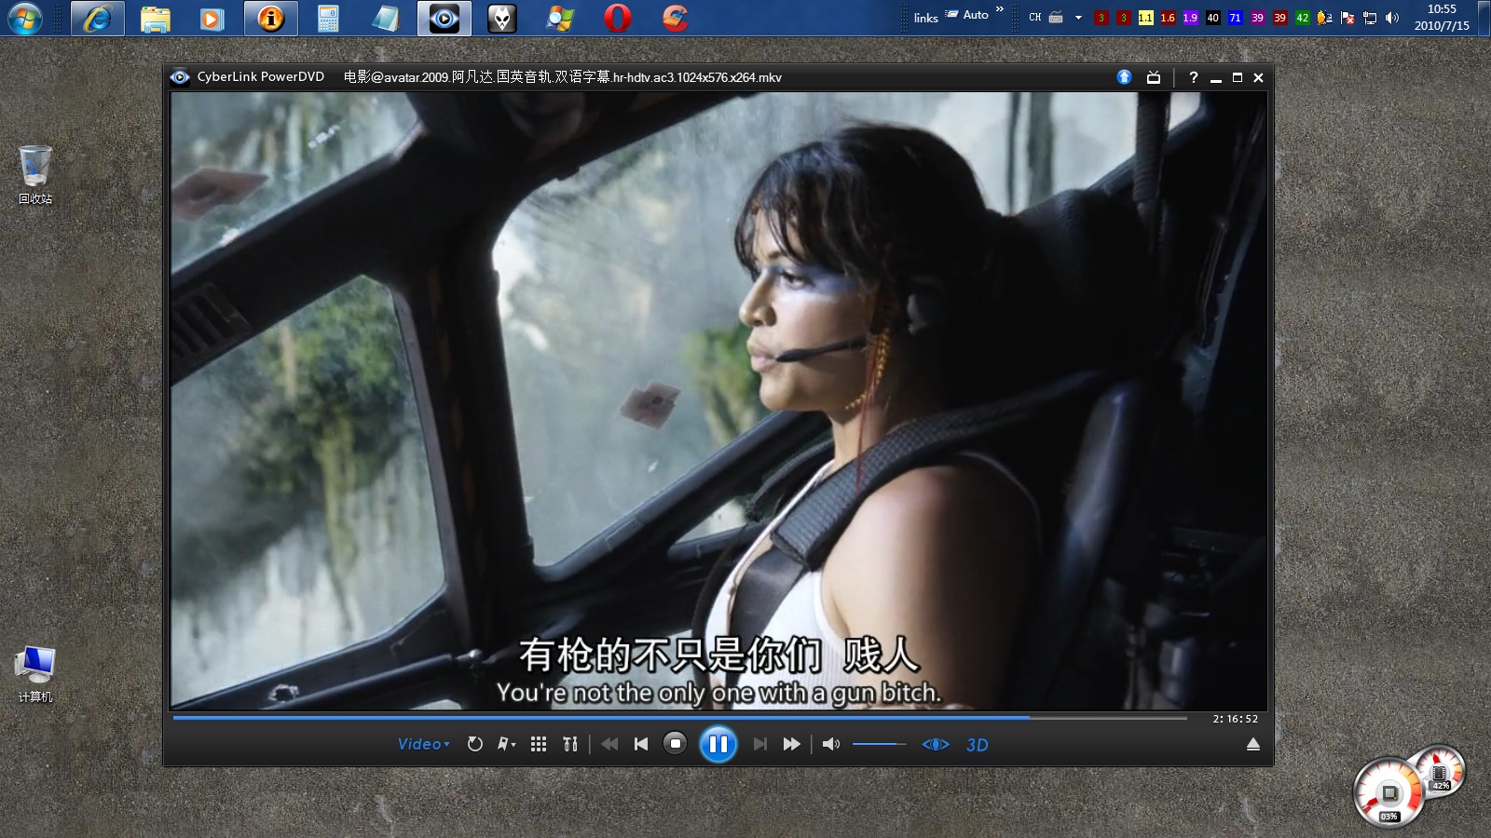Select the Computer (计算机) desktop icon
The width and height of the screenshot is (1491, 838).
click(35, 674)
